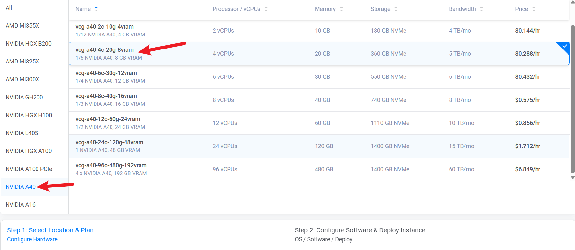Filter by AMD MI300X

point(22,79)
